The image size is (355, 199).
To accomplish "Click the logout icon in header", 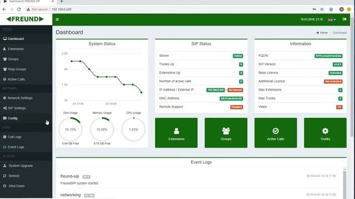I will pyautogui.click(x=344, y=19).
